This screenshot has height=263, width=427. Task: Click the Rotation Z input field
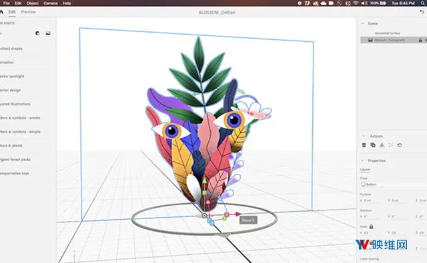421,216
